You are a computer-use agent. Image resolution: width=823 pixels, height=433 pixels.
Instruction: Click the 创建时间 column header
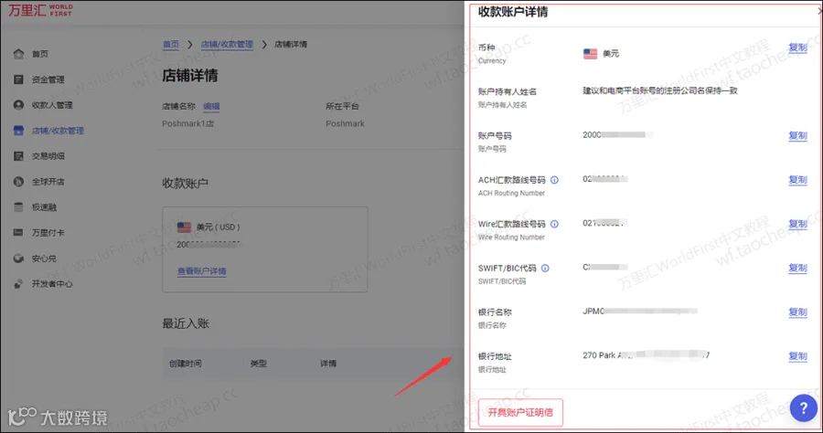(186, 364)
